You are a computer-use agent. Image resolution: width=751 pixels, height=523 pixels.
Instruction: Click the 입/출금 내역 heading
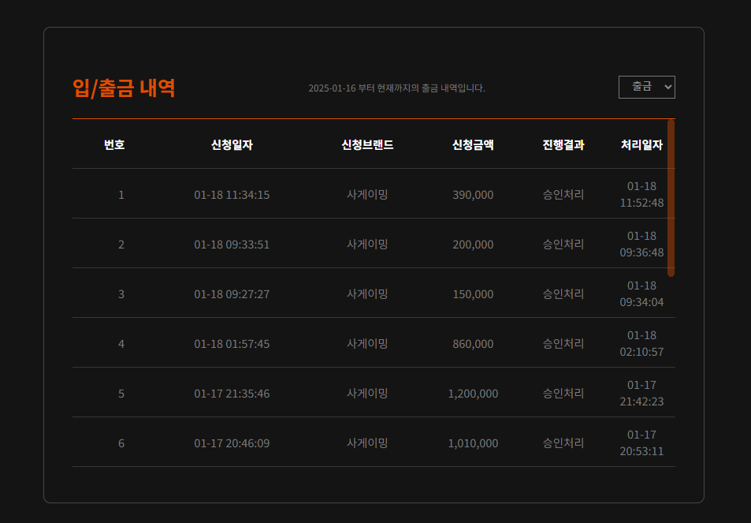124,88
